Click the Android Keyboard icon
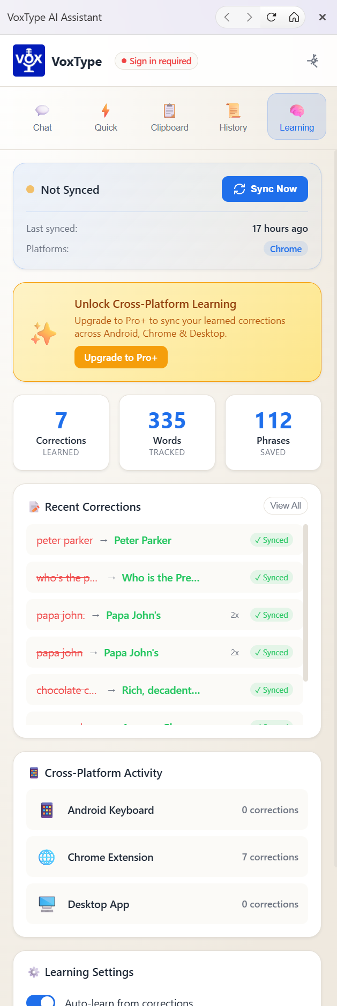This screenshot has width=337, height=1006. (x=47, y=810)
